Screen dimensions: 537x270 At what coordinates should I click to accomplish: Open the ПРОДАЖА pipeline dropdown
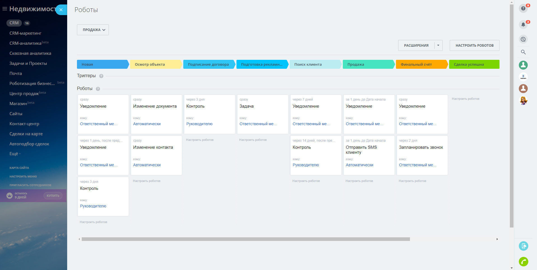tap(93, 30)
